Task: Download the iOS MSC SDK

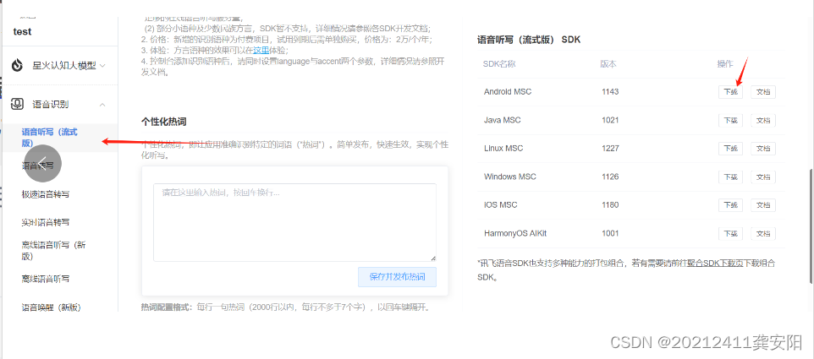Action: pos(730,204)
